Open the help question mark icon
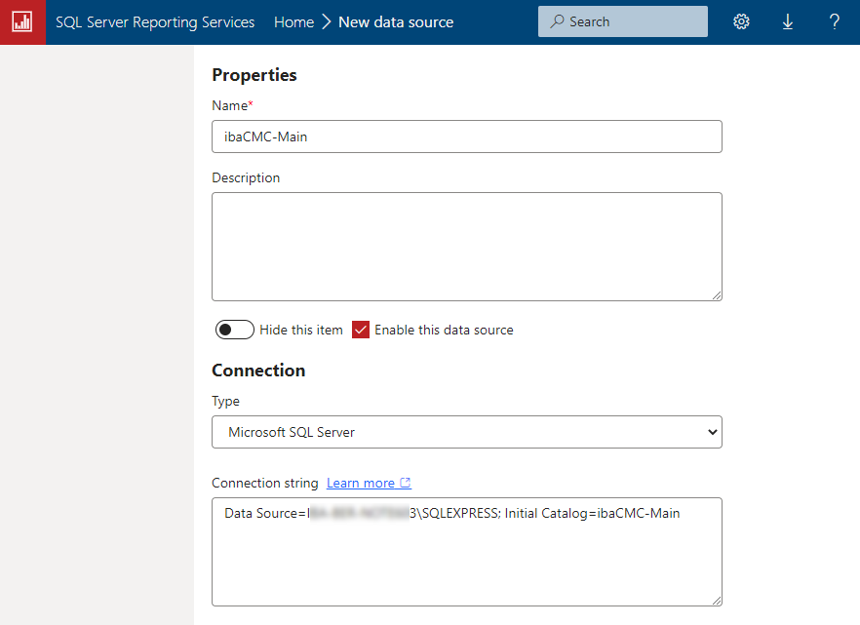 click(x=835, y=21)
